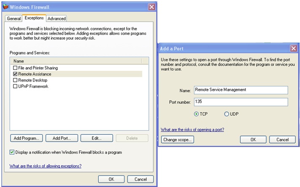The image size is (300, 187).
Task: Check the UPnP Framework checkbox
Action: tap(15, 86)
